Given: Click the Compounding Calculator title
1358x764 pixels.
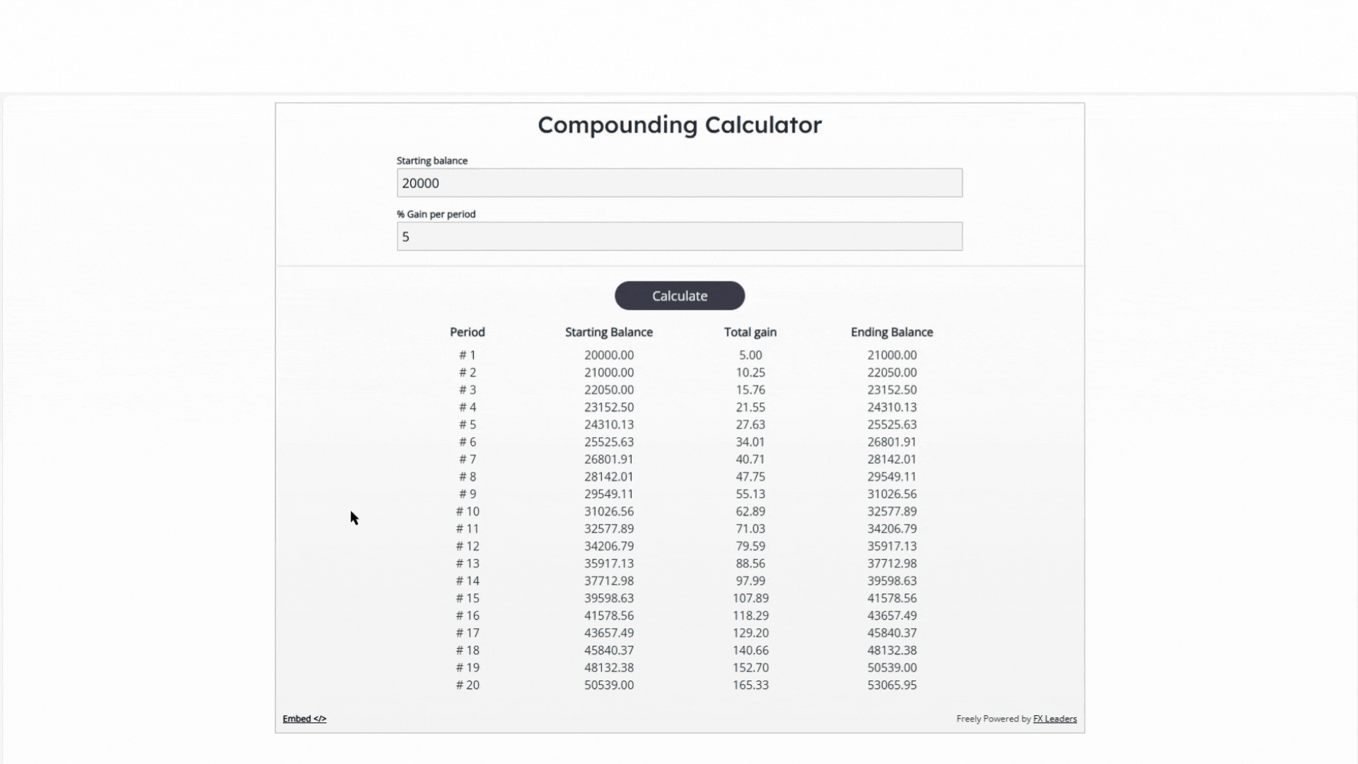Looking at the screenshot, I should (x=679, y=125).
